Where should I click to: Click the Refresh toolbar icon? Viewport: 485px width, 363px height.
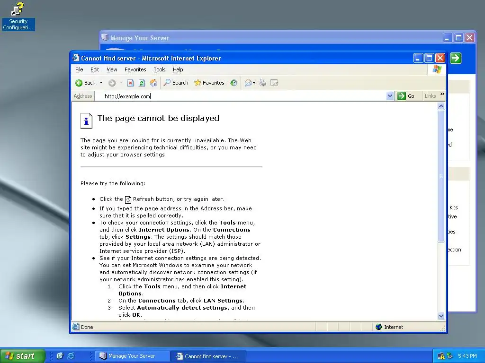point(142,83)
